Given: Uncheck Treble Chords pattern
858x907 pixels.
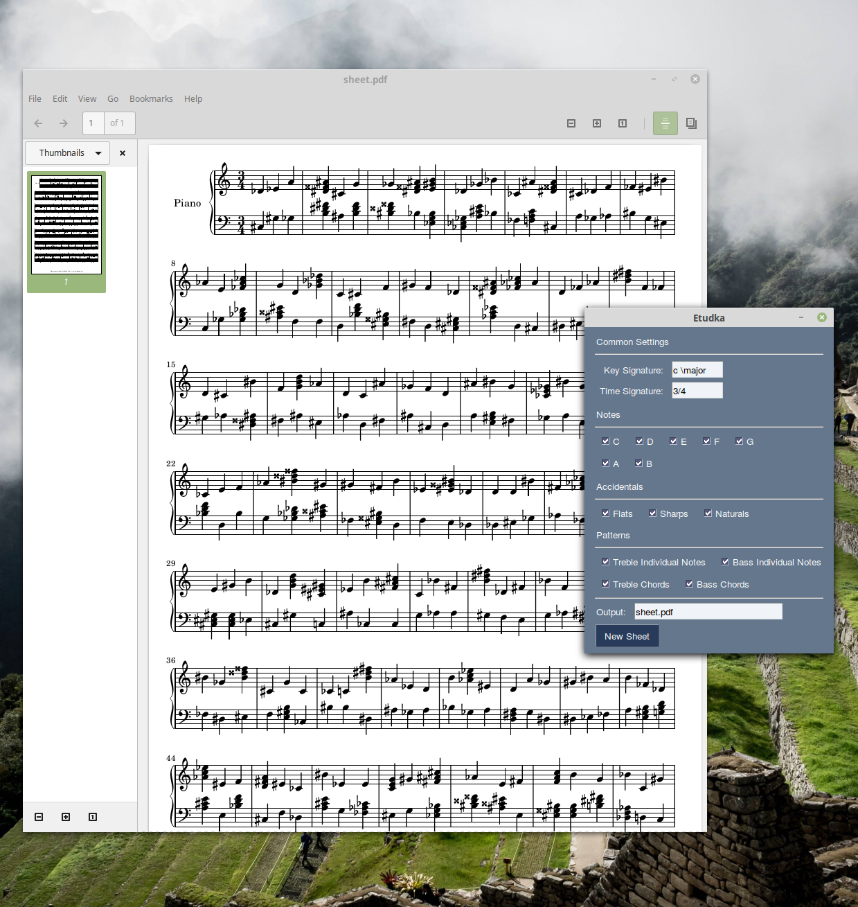Looking at the screenshot, I should 605,583.
